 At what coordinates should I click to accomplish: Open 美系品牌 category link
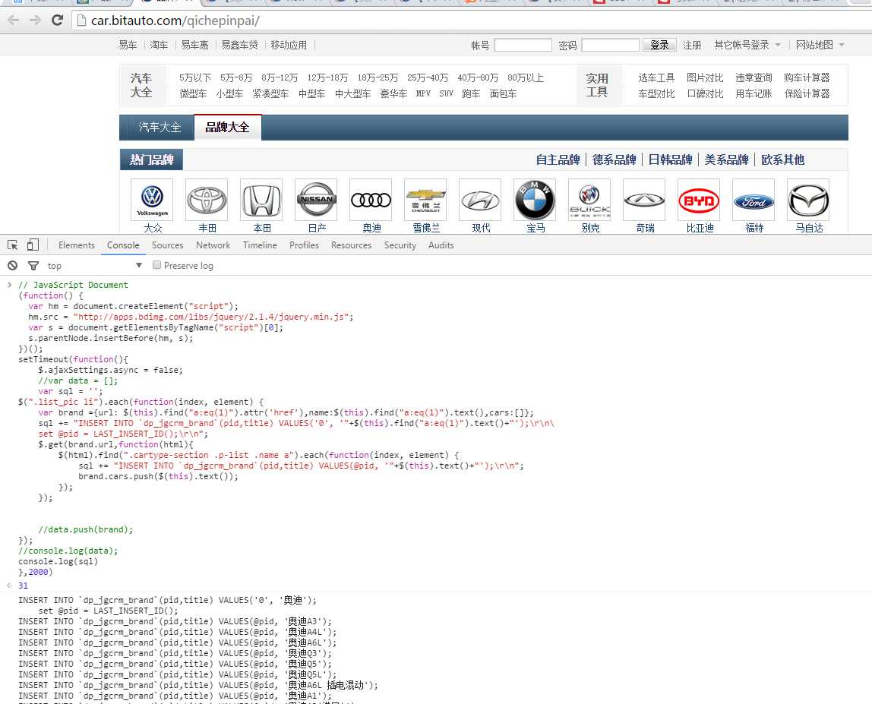click(x=726, y=159)
